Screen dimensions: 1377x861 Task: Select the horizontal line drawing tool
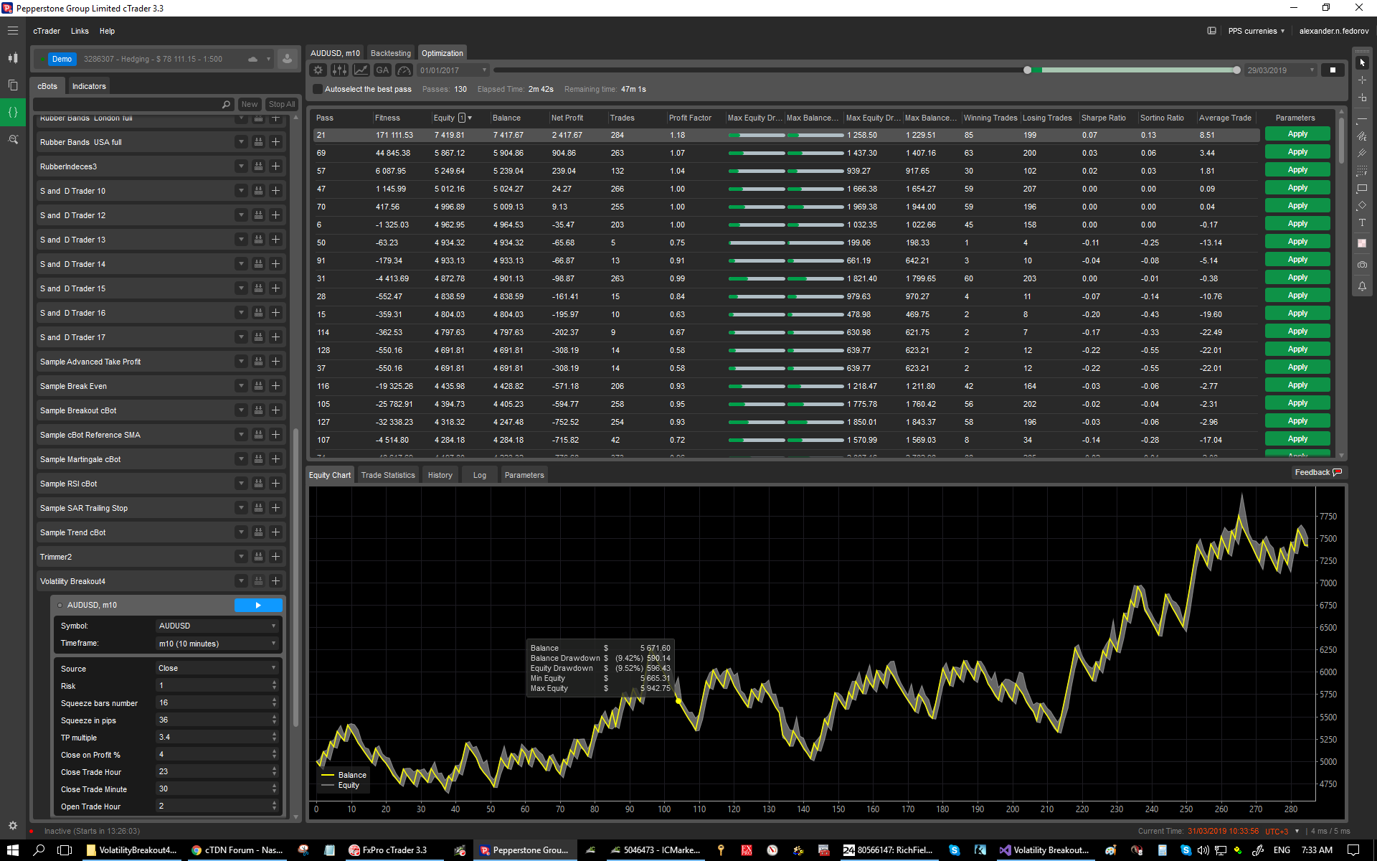click(1362, 119)
